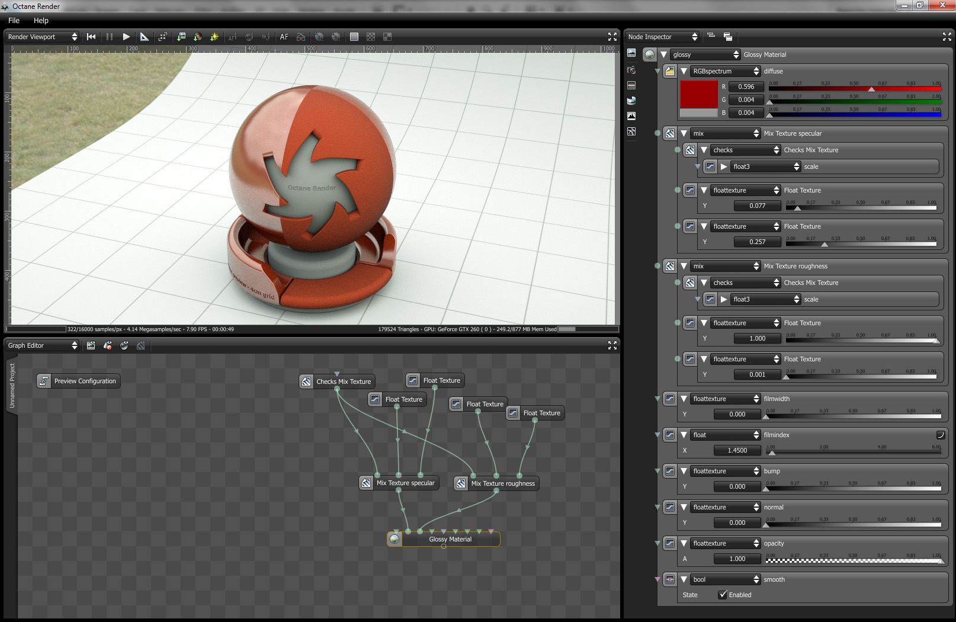Pause the render
The image size is (956, 622).
point(110,37)
